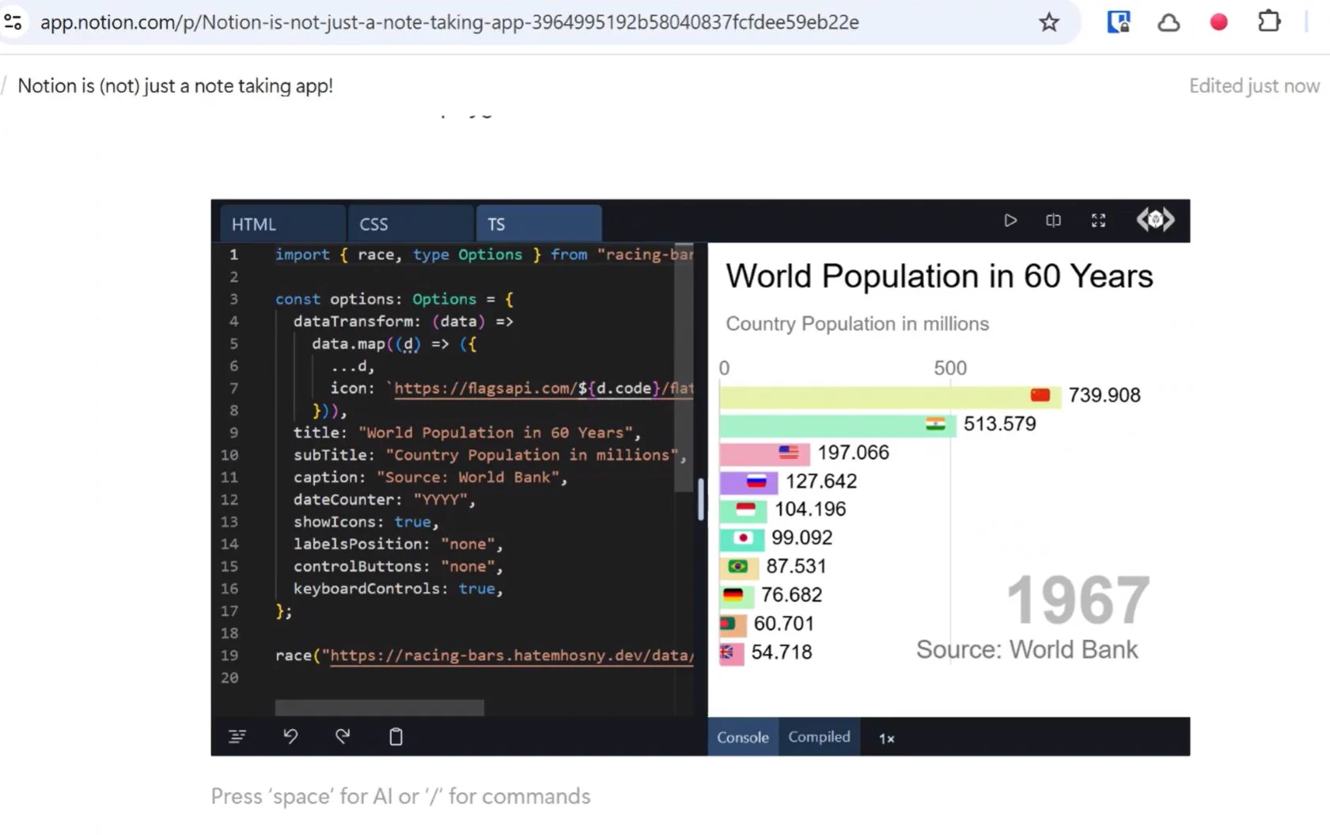The image size is (1330, 835).
Task: Bookmark this page with the star icon
Action: [1049, 22]
